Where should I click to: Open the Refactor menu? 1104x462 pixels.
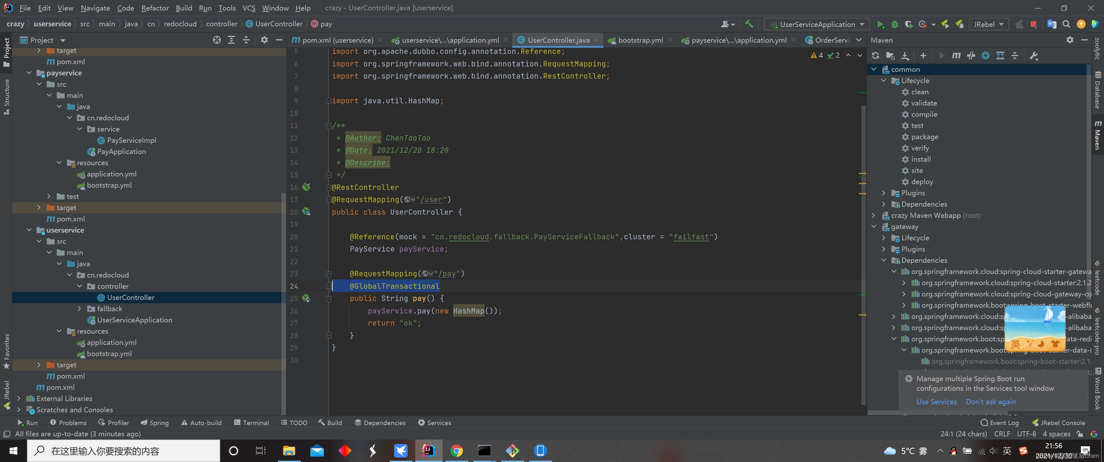(x=155, y=8)
